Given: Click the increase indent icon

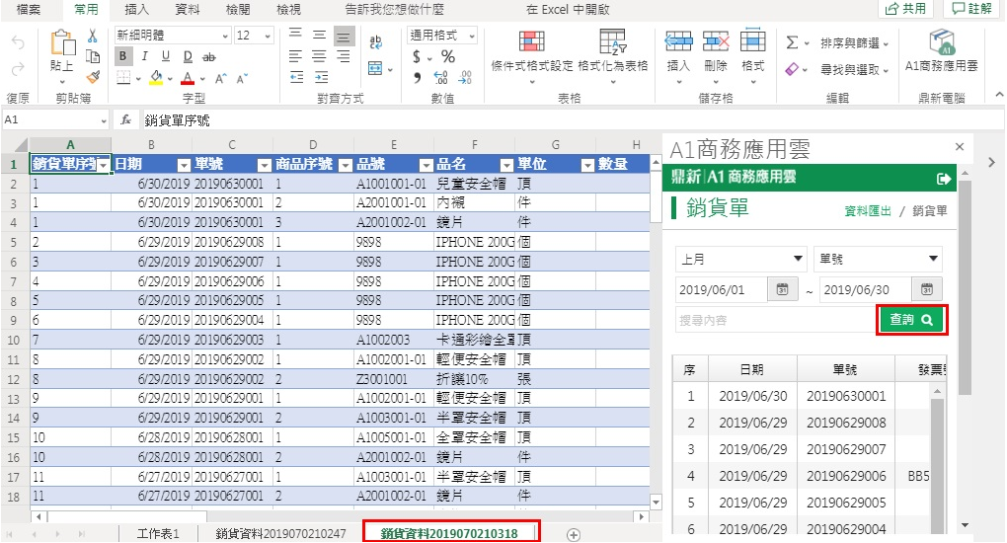Looking at the screenshot, I should [321, 78].
